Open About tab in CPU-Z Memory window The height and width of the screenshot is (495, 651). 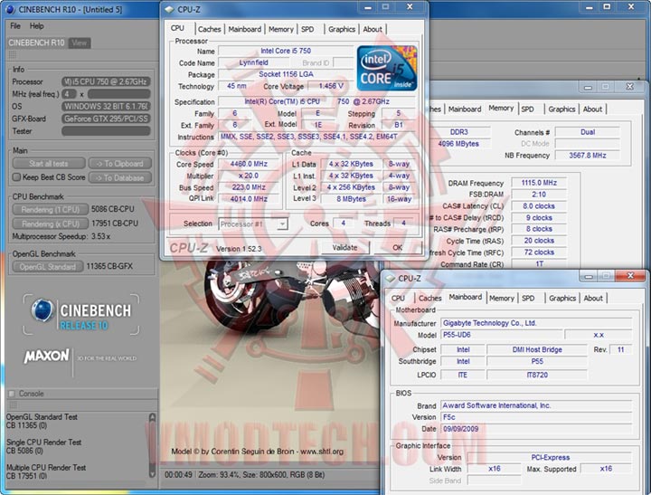point(592,109)
